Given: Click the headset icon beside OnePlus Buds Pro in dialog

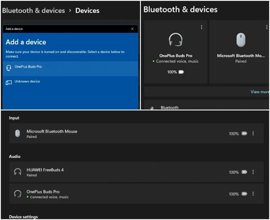Looking at the screenshot, I should 8,68.
